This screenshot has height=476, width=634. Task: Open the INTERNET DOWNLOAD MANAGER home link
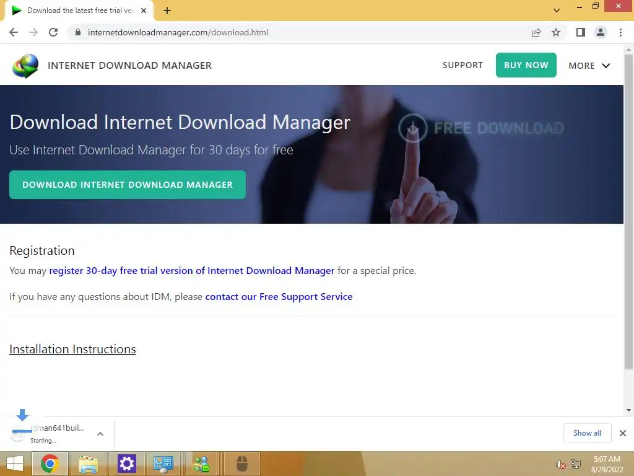(x=130, y=66)
